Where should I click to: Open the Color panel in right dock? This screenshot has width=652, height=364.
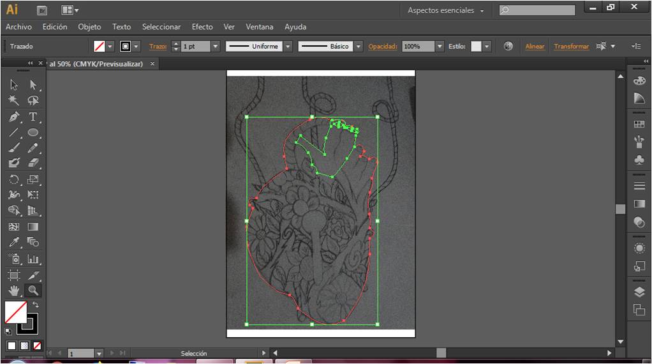click(x=639, y=80)
